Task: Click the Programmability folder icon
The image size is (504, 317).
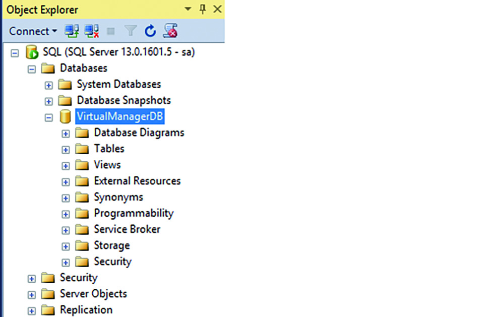Action: point(82,213)
